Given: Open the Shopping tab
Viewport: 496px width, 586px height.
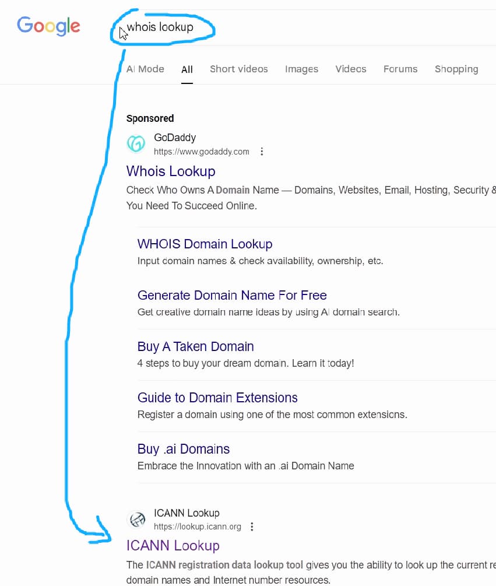Looking at the screenshot, I should click(x=456, y=69).
